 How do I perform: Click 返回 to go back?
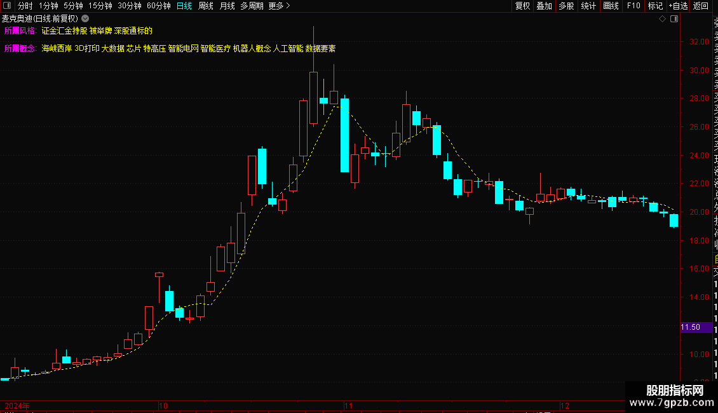coord(701,6)
